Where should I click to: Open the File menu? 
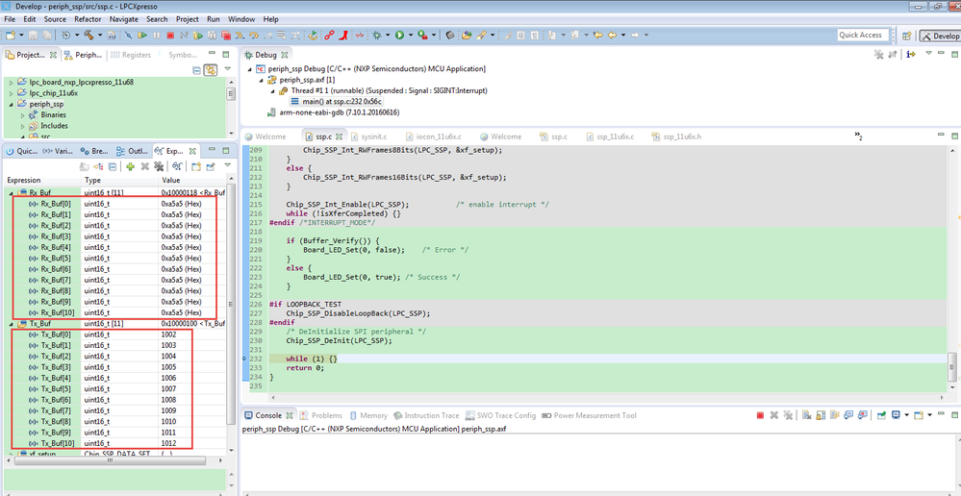coord(10,19)
